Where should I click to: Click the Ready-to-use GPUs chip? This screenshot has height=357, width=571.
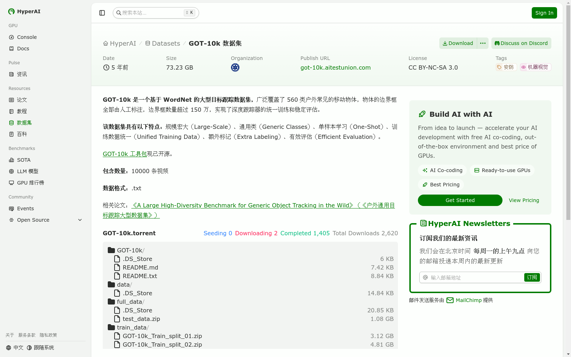(x=502, y=170)
